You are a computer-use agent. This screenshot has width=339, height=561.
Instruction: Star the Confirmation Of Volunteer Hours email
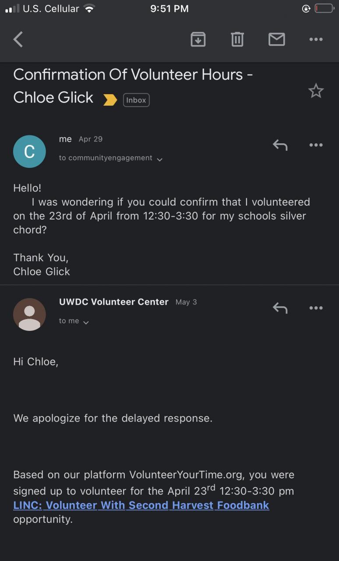coord(316,91)
